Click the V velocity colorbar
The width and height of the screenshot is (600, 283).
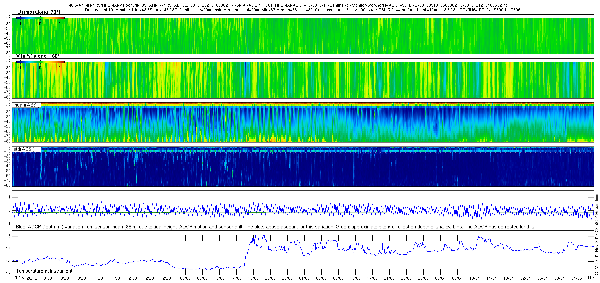[40, 62]
